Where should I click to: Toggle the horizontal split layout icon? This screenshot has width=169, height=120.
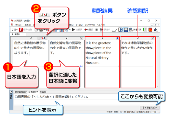pyautogui.click(x=126, y=30)
